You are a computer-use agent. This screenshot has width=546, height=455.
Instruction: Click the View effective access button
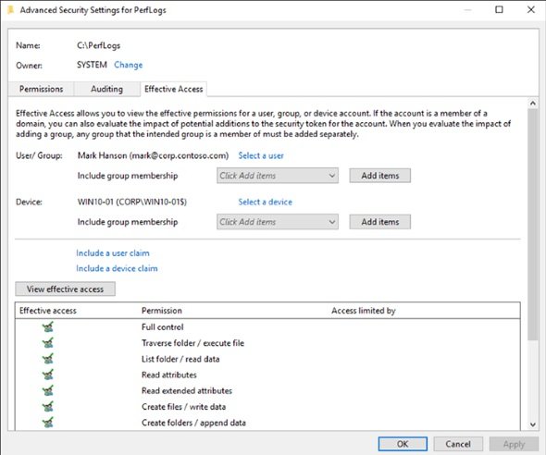(65, 289)
